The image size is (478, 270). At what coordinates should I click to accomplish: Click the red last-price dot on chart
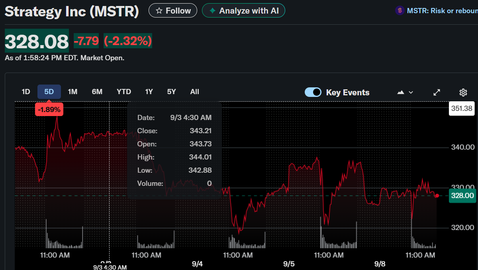pyautogui.click(x=437, y=195)
